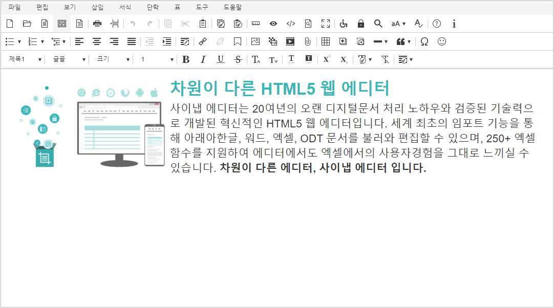
Task: Show the editor information icon
Action: tap(454, 24)
